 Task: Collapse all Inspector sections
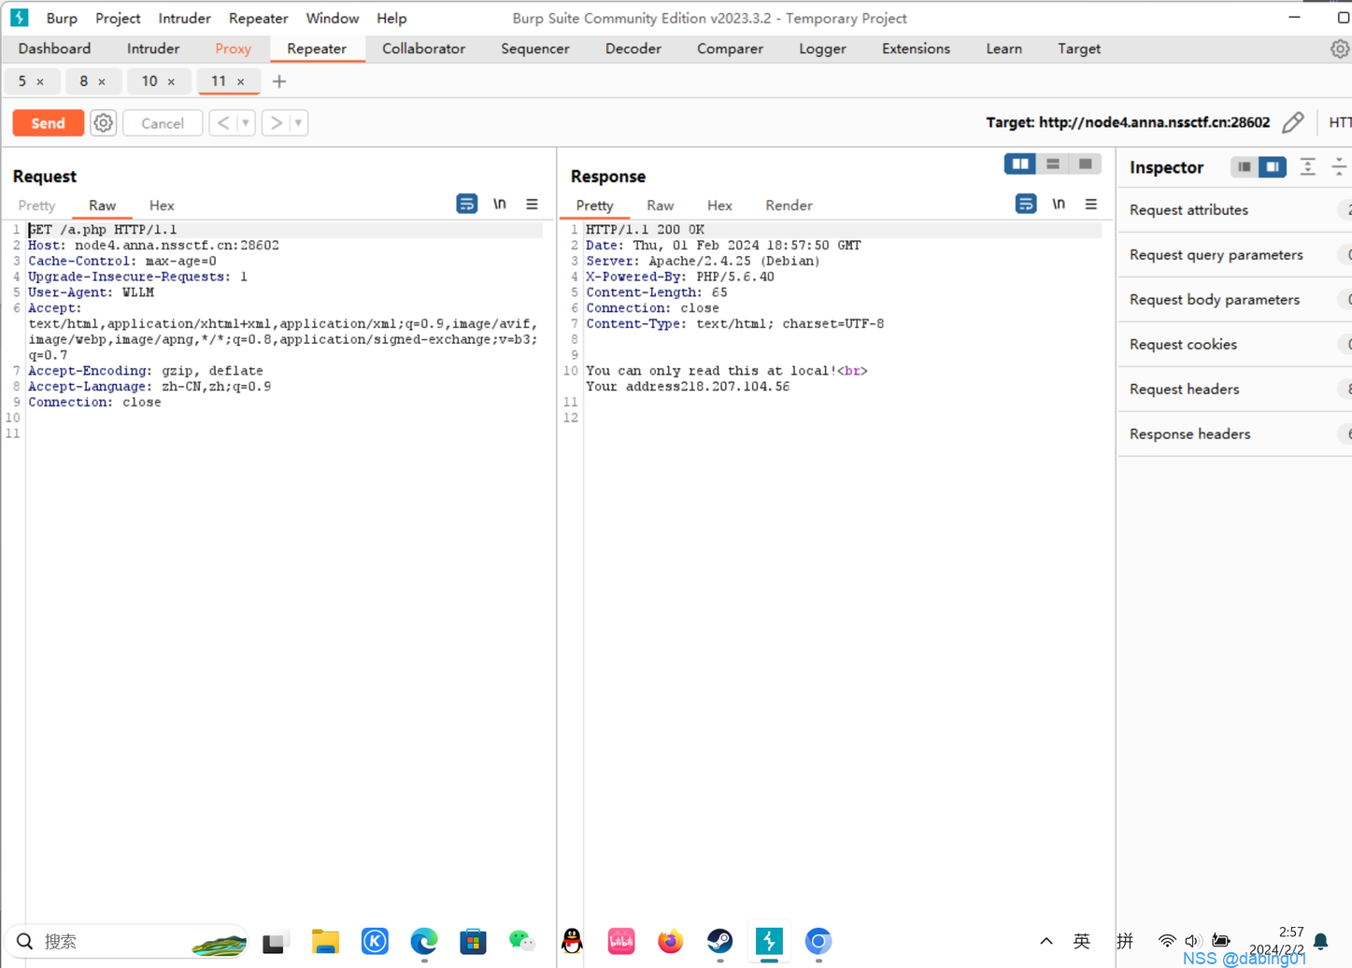point(1339,167)
